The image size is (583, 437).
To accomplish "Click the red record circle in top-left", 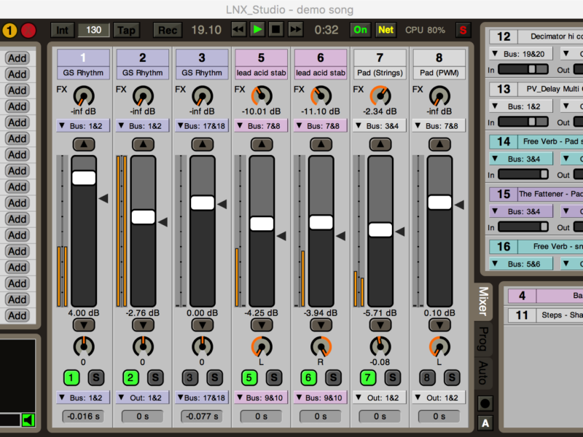I will tap(28, 31).
